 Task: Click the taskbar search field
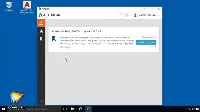click(34, 109)
